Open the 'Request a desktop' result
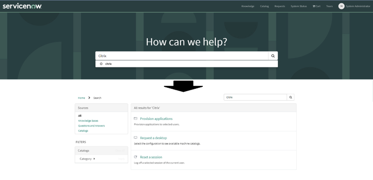373x180 pixels. point(154,138)
